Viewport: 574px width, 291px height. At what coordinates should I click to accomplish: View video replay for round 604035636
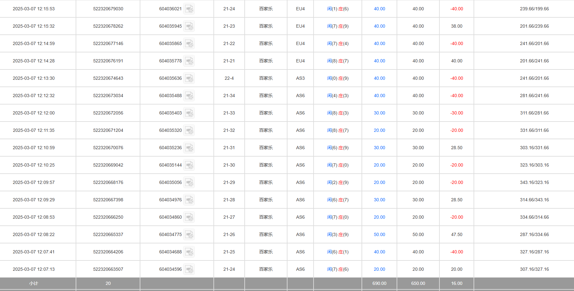pos(189,78)
